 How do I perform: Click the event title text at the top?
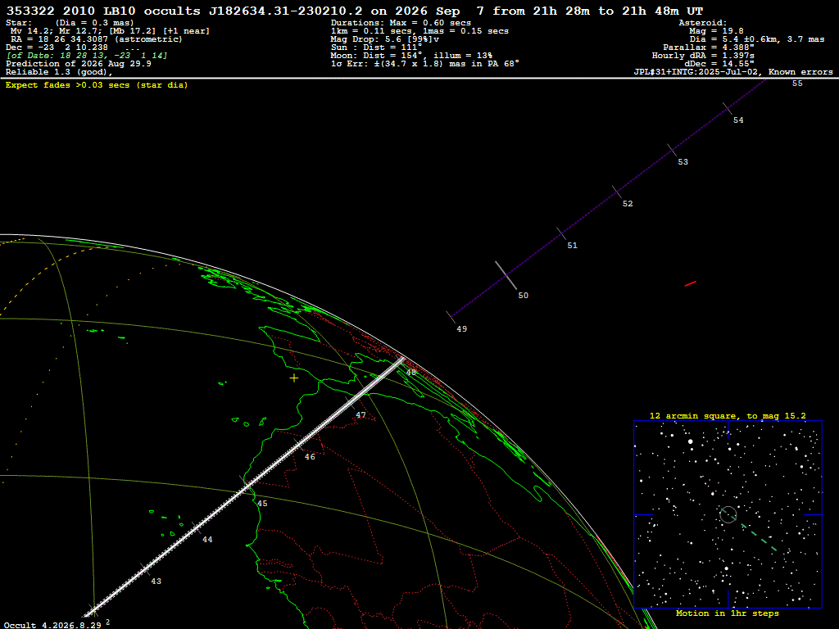355,11
